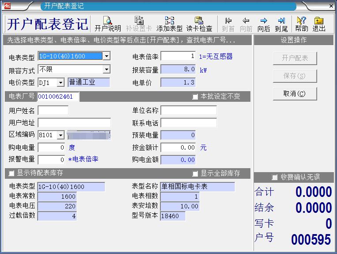Run the 读卡检查 card read check
Screen dimensions: 337x254
199,24
